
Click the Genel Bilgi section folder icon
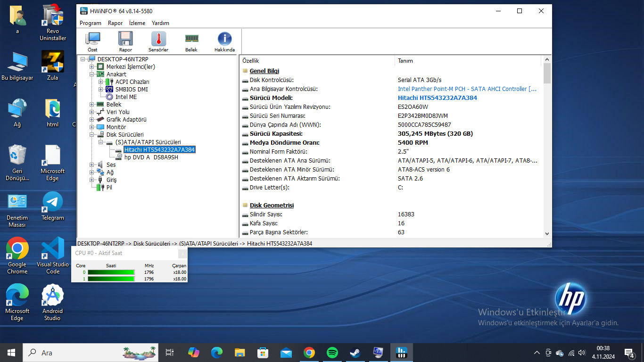tap(245, 71)
